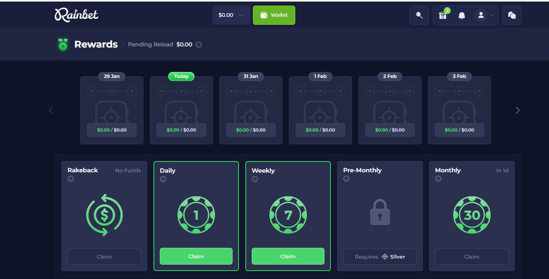Select the 31 Jan calendar card
The height and width of the screenshot is (279, 549).
(251, 110)
